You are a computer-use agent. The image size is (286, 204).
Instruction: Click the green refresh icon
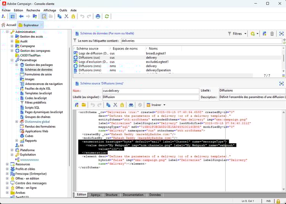(x=107, y=16)
